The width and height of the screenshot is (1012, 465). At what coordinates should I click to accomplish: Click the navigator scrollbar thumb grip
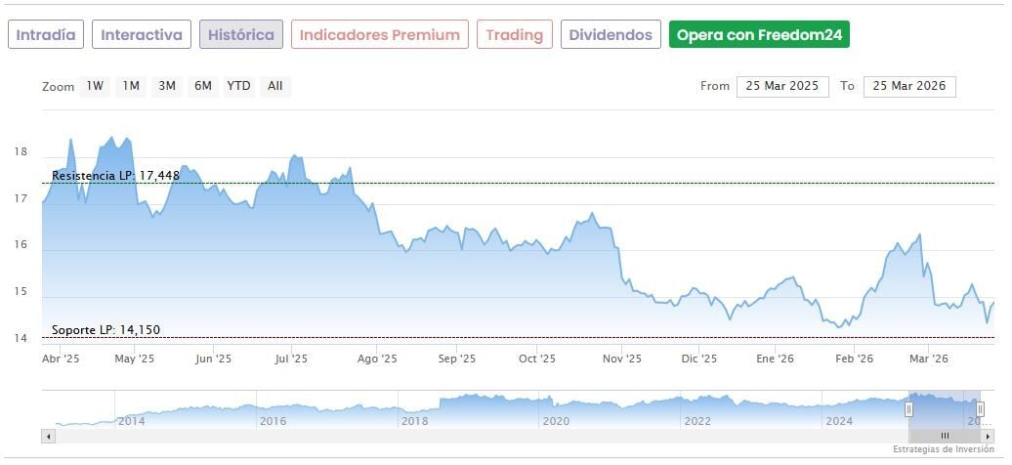[945, 436]
